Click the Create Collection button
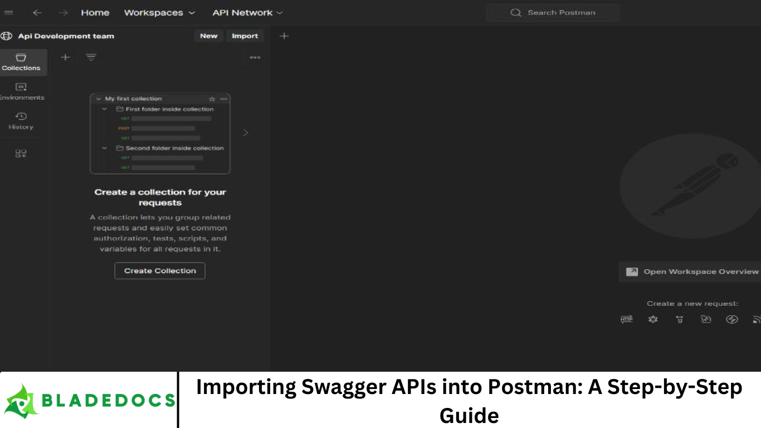The height and width of the screenshot is (428, 761). [160, 271]
